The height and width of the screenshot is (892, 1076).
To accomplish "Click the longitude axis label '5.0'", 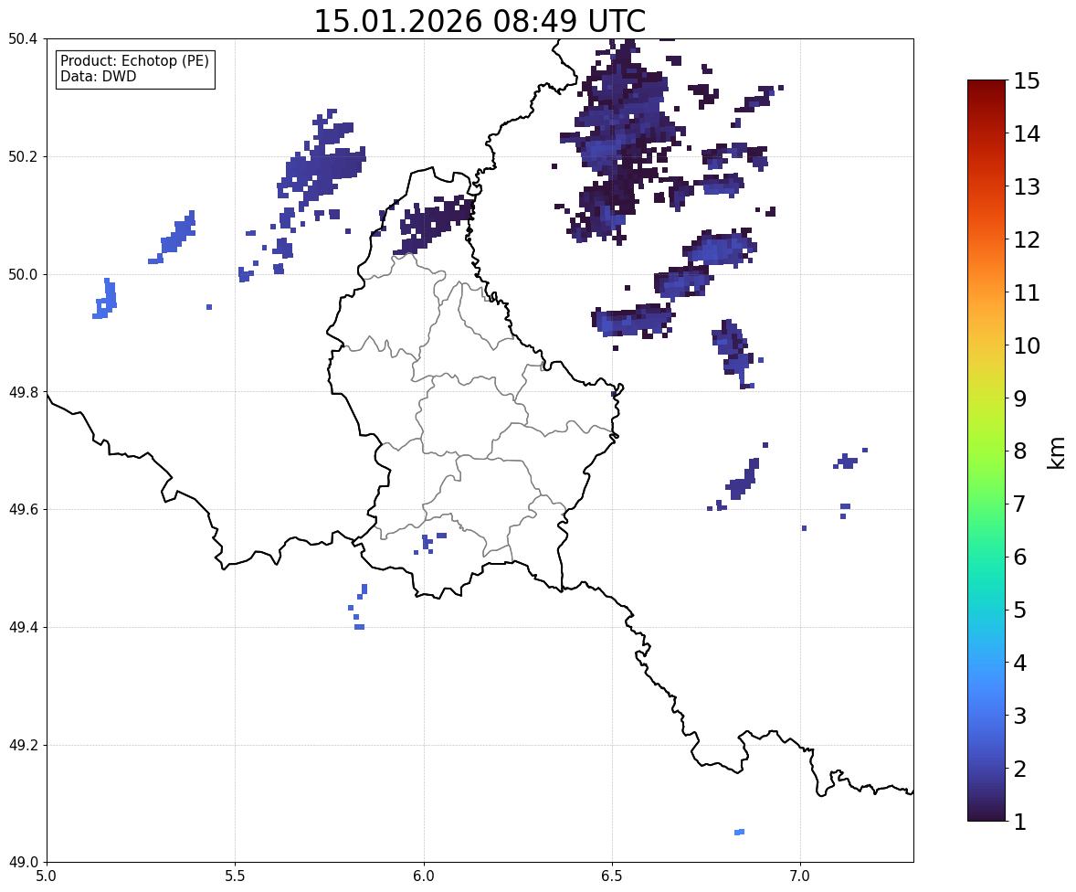I will (x=47, y=876).
